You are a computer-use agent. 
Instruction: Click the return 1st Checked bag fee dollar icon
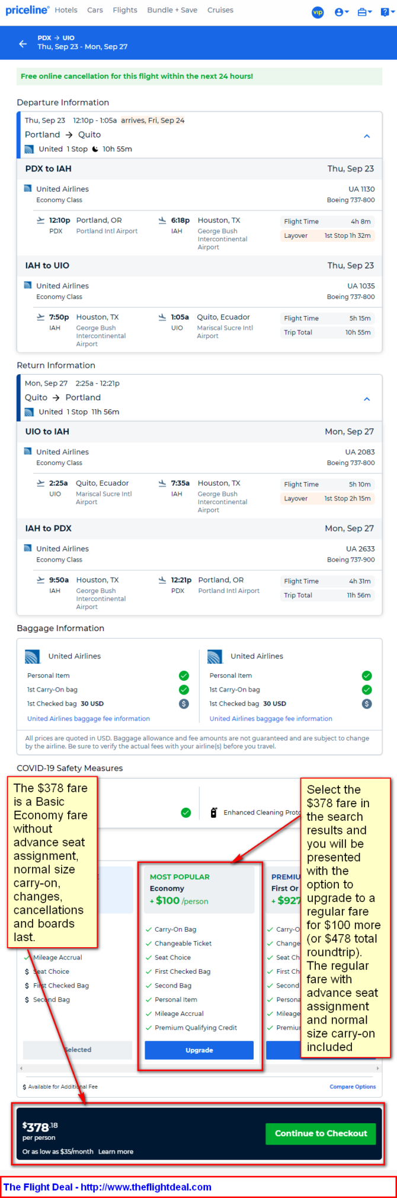click(x=367, y=703)
